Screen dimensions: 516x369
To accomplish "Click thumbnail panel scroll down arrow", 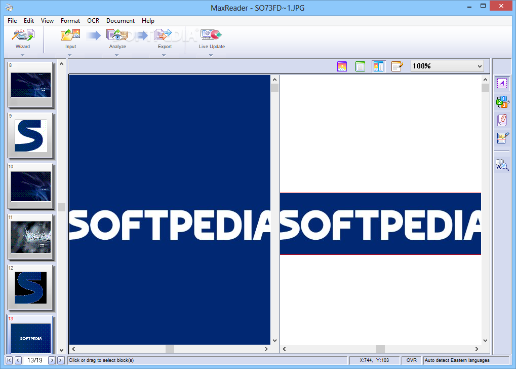I will 62,350.
